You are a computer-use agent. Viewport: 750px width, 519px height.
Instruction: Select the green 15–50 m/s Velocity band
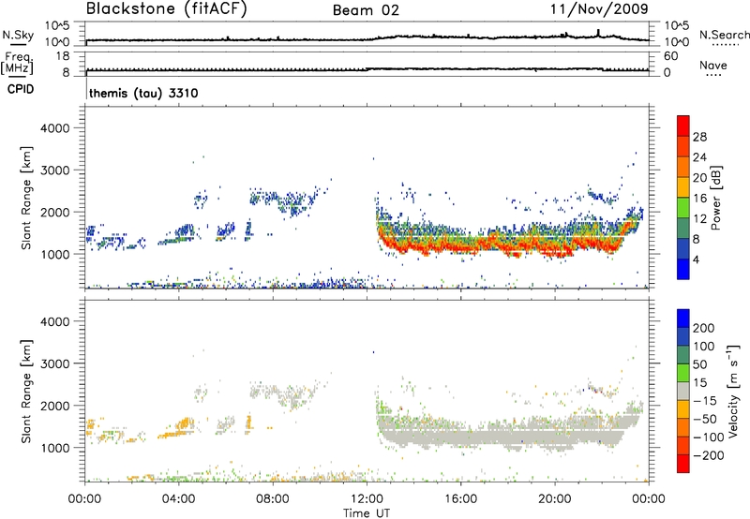click(683, 373)
